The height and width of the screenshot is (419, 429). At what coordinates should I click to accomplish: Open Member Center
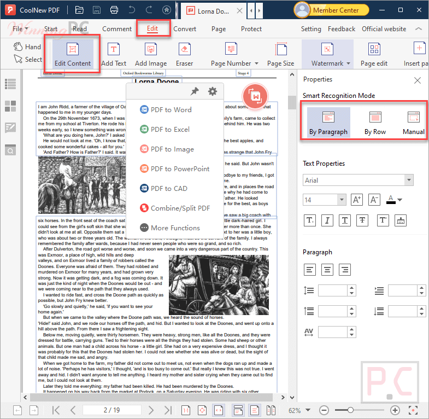click(331, 10)
